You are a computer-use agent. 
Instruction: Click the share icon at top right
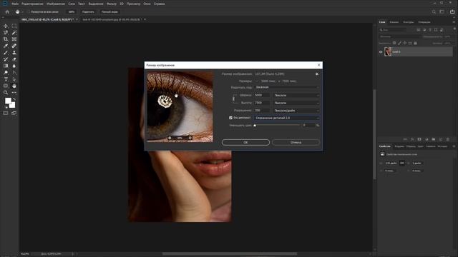452,11
